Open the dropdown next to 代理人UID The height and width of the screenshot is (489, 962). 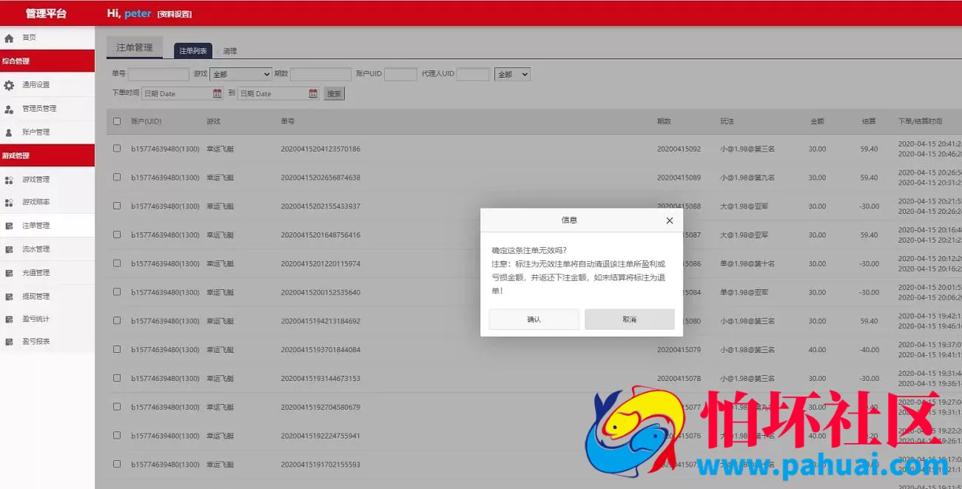[x=512, y=74]
